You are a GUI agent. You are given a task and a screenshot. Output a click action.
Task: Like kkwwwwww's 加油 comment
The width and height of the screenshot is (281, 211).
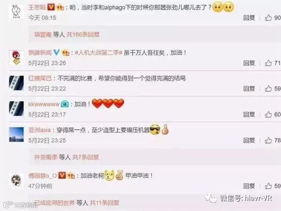point(268,114)
